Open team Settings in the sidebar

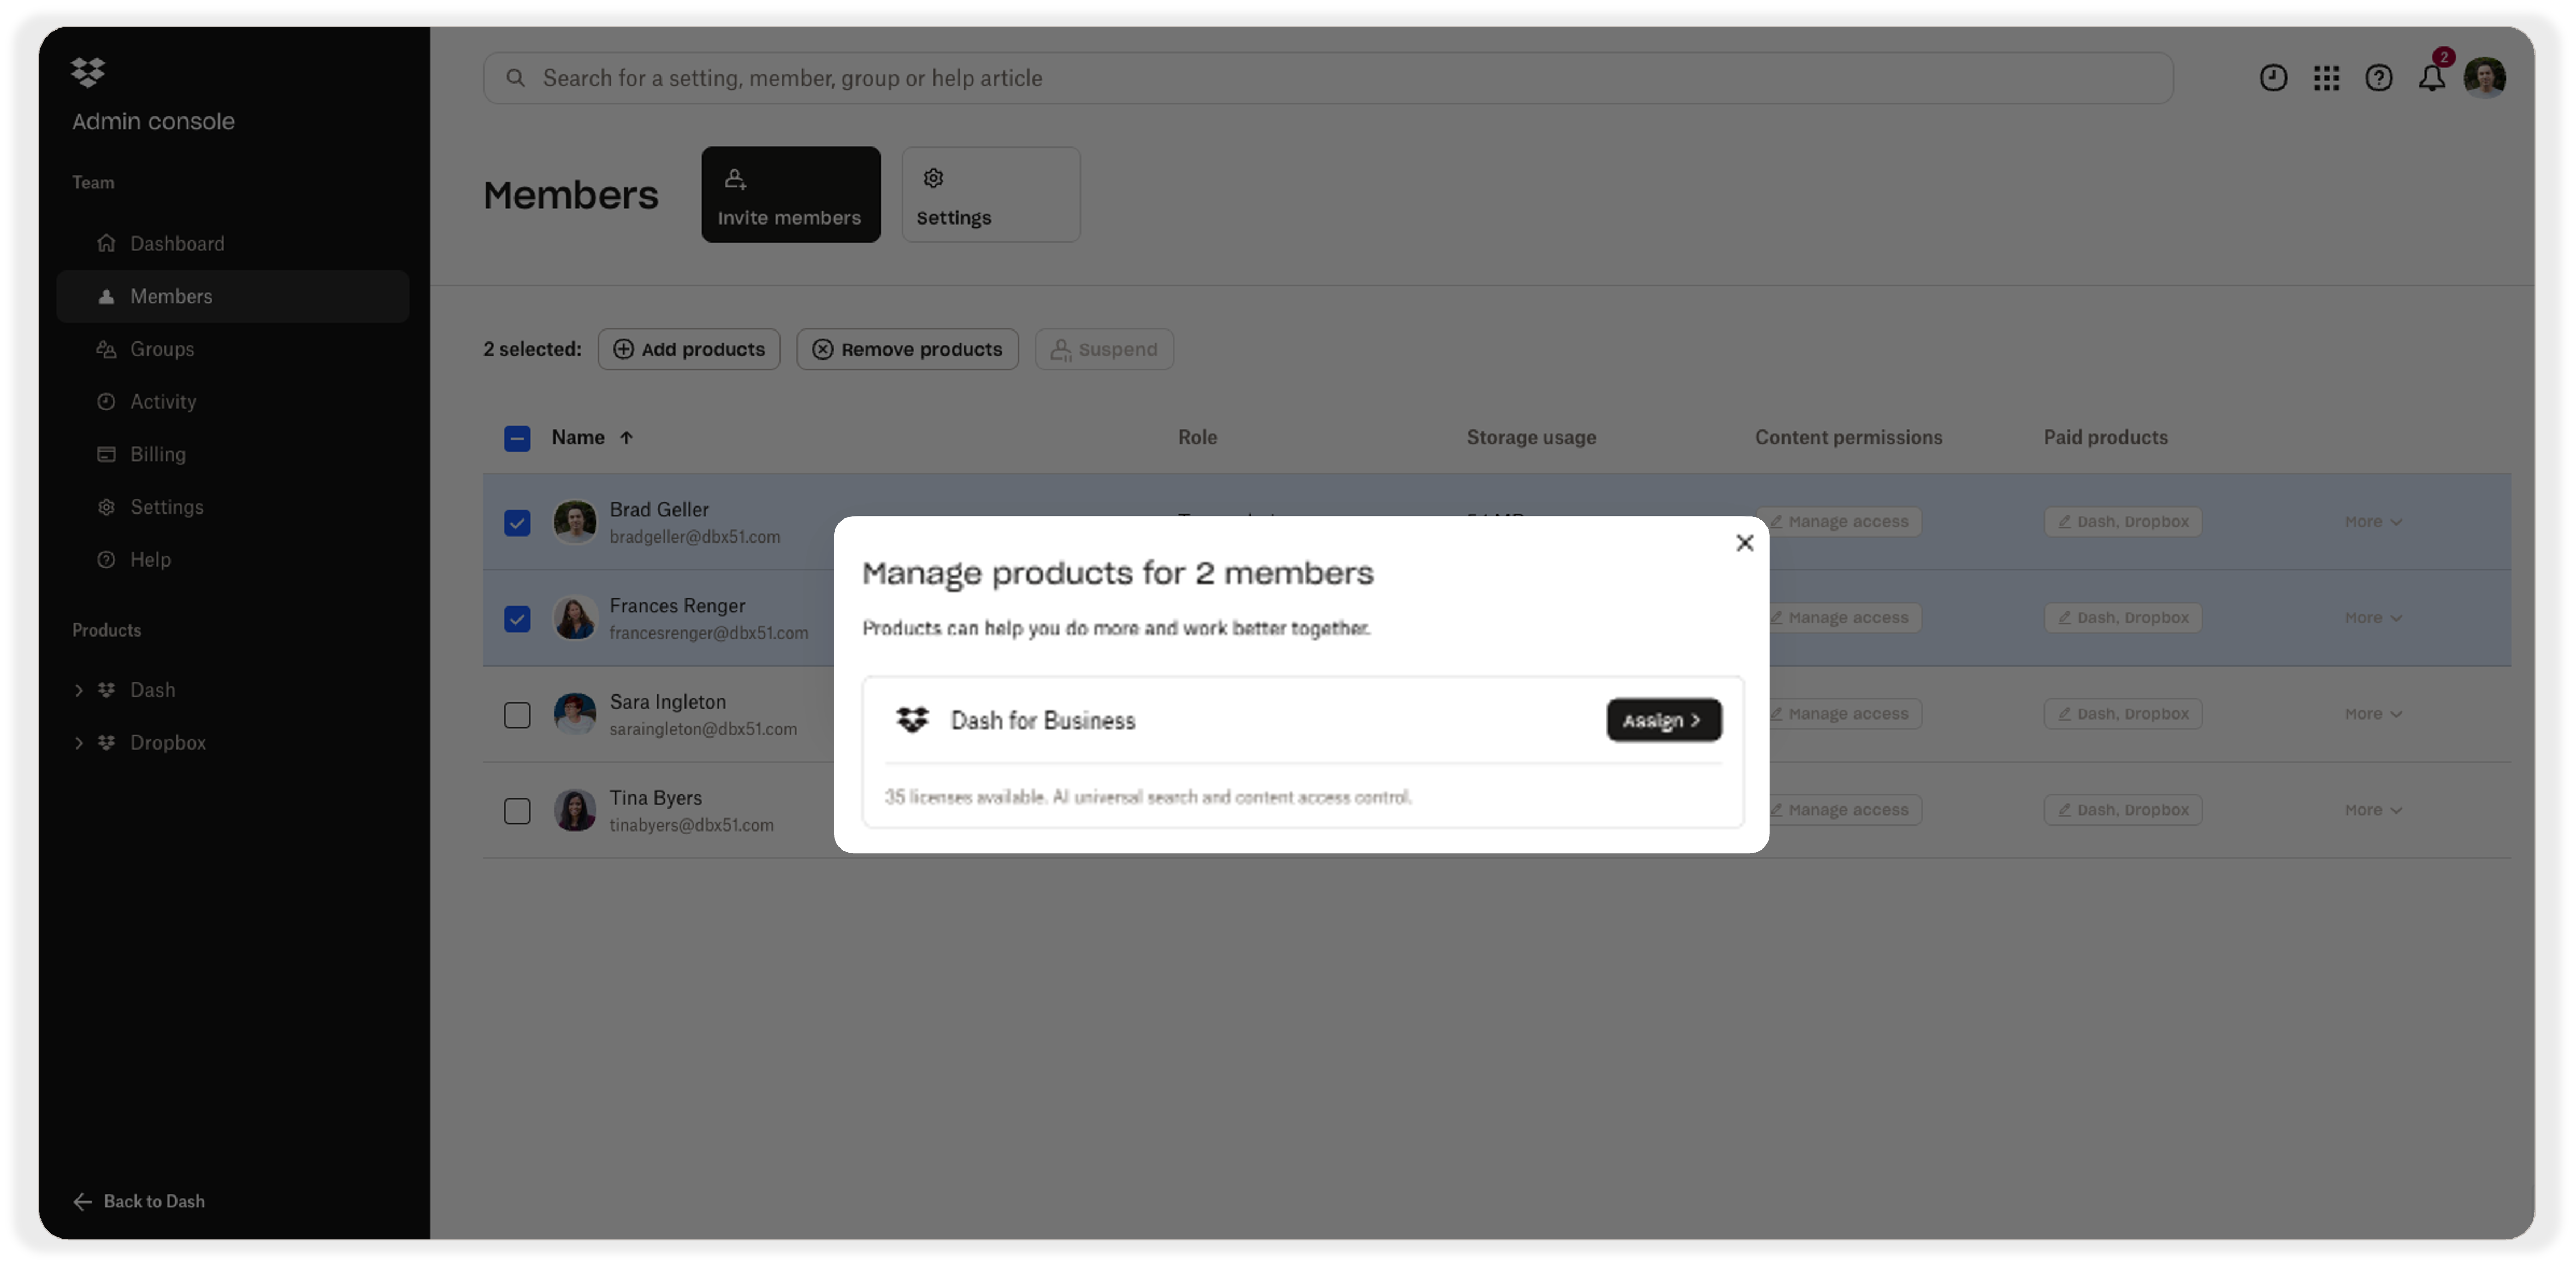pos(166,507)
